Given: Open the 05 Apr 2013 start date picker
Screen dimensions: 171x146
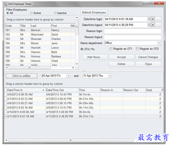Looking at the screenshot, I should point(68,76).
